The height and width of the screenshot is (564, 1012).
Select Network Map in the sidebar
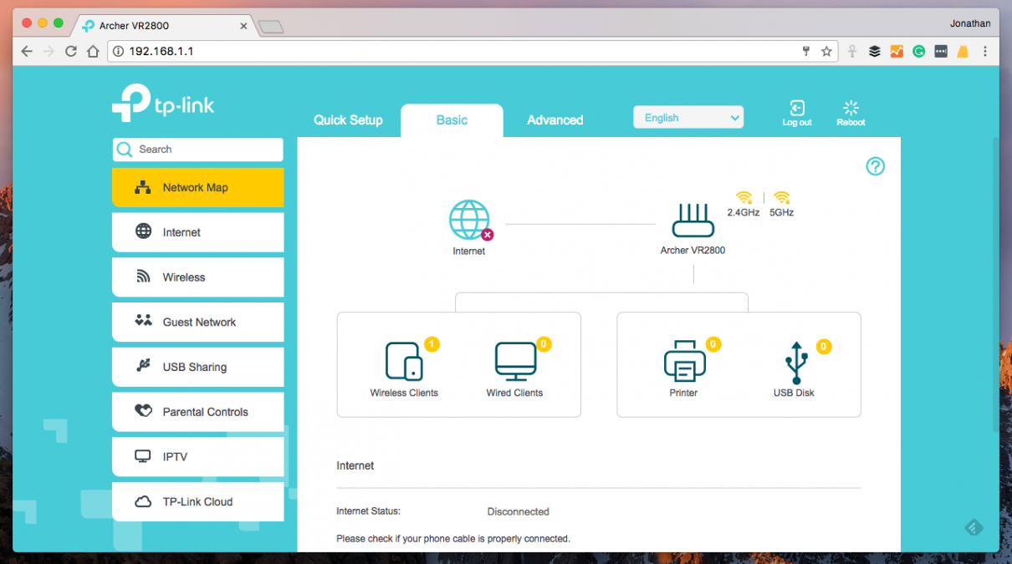click(198, 187)
